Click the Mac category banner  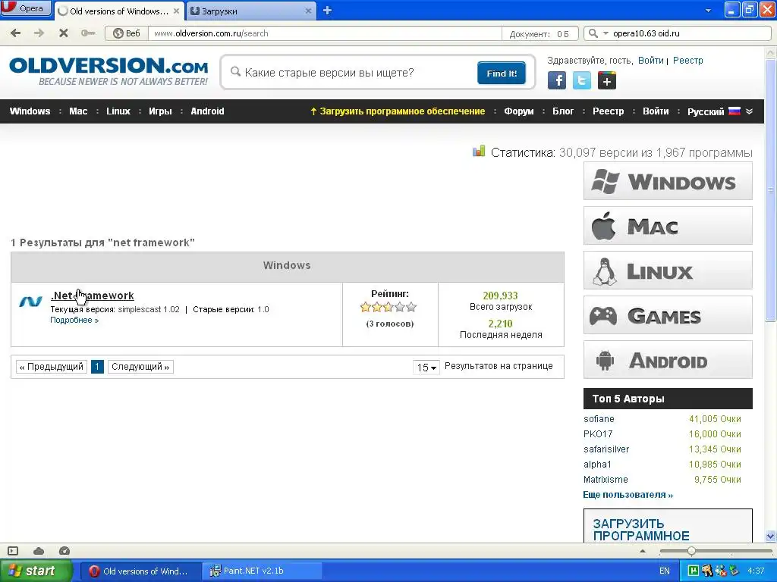tap(668, 226)
